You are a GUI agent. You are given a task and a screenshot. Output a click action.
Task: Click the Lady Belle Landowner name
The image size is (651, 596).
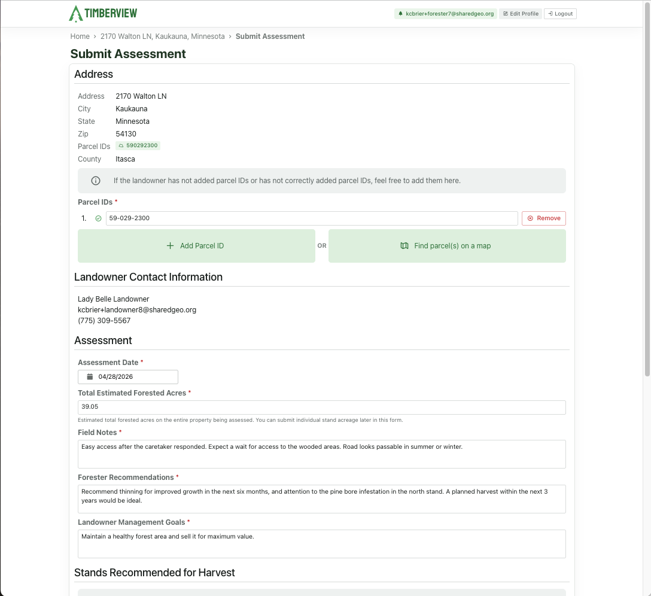tap(113, 299)
